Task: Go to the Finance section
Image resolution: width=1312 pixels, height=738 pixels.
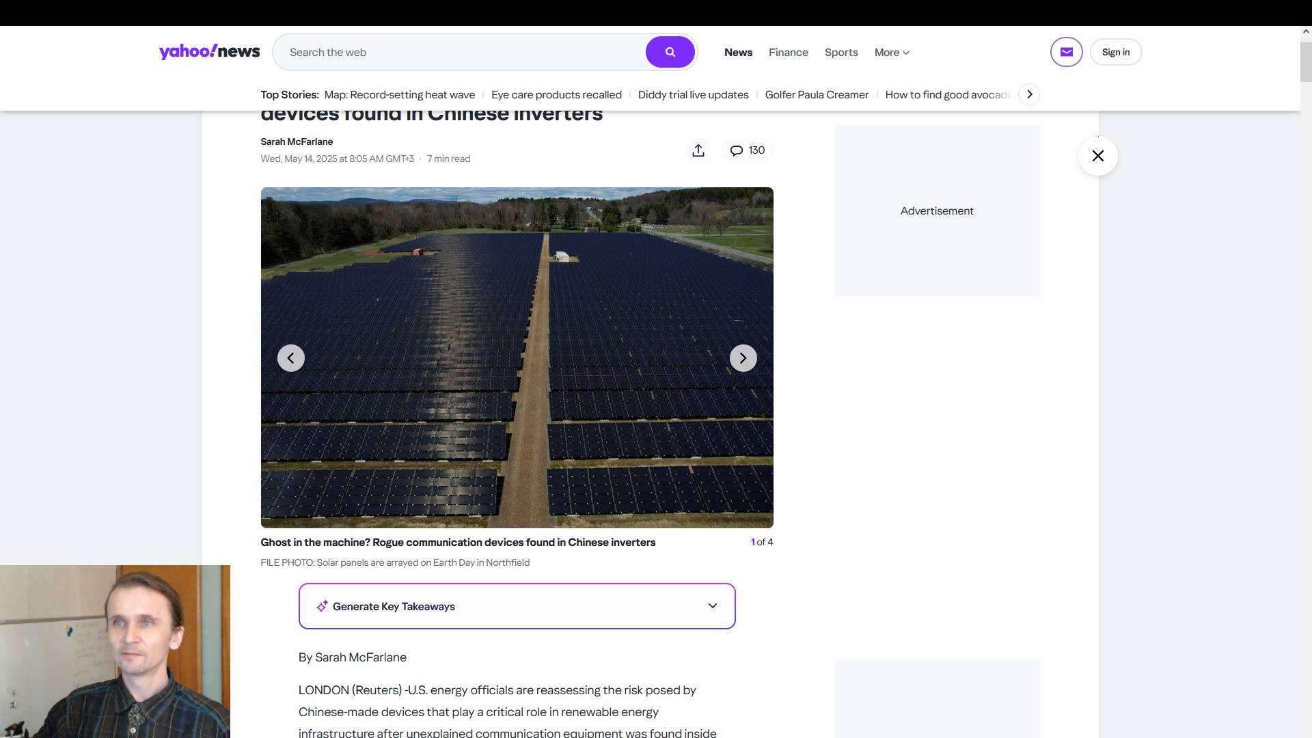Action: 788,52
